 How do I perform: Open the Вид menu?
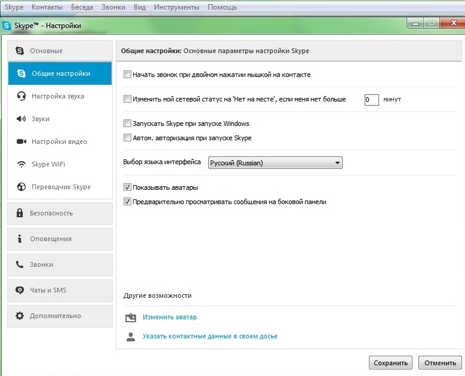coord(140,7)
